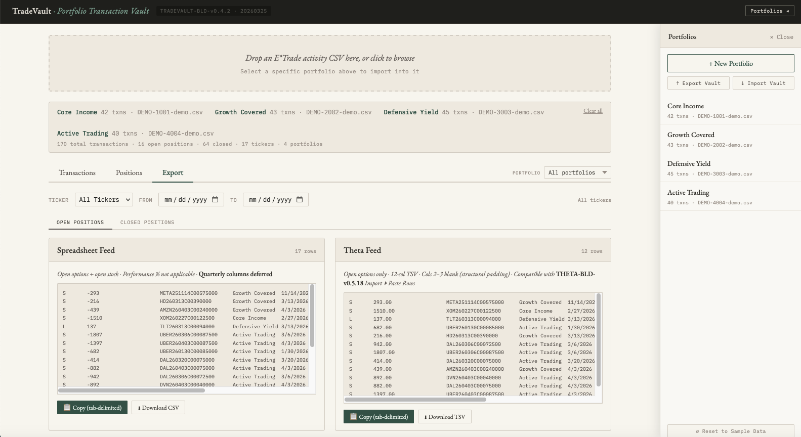Click clipboard icon in Theta Feed copy button
The width and height of the screenshot is (801, 437).
tap(353, 417)
